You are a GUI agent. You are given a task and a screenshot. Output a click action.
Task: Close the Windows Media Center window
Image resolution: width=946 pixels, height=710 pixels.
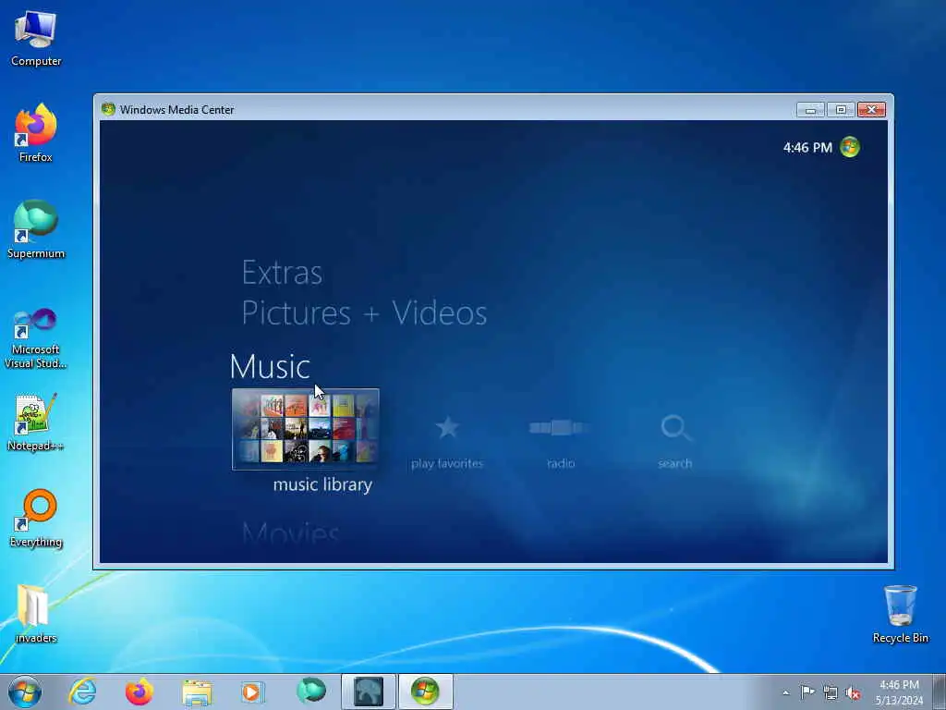871,109
